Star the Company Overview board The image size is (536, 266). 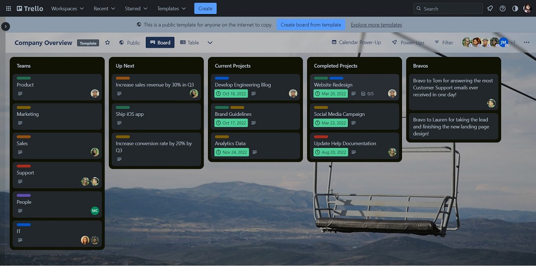pos(107,42)
